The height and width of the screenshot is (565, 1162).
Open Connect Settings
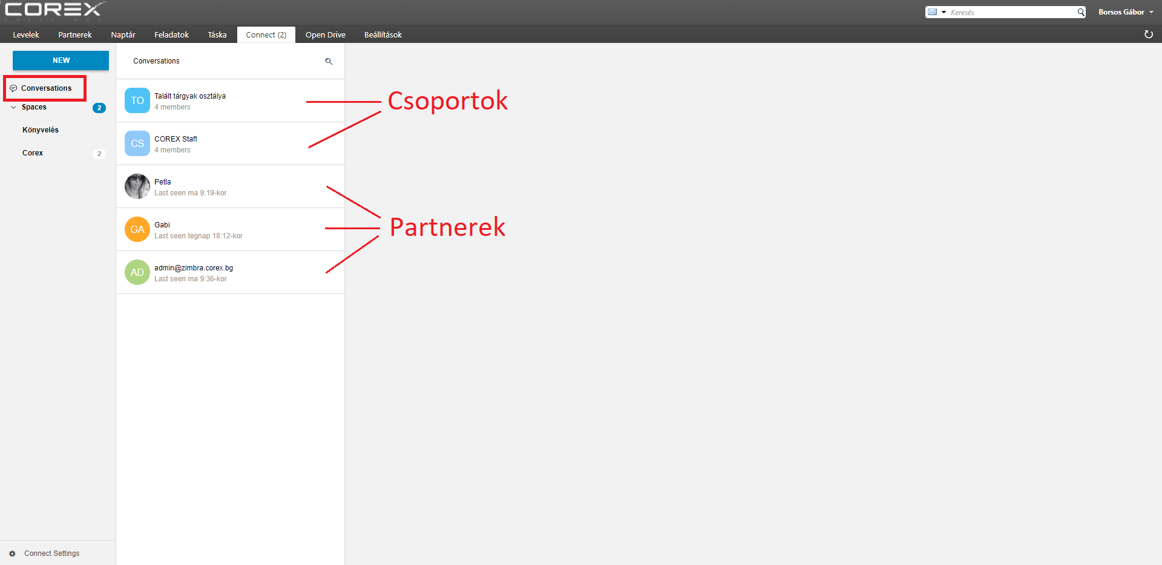[51, 554]
